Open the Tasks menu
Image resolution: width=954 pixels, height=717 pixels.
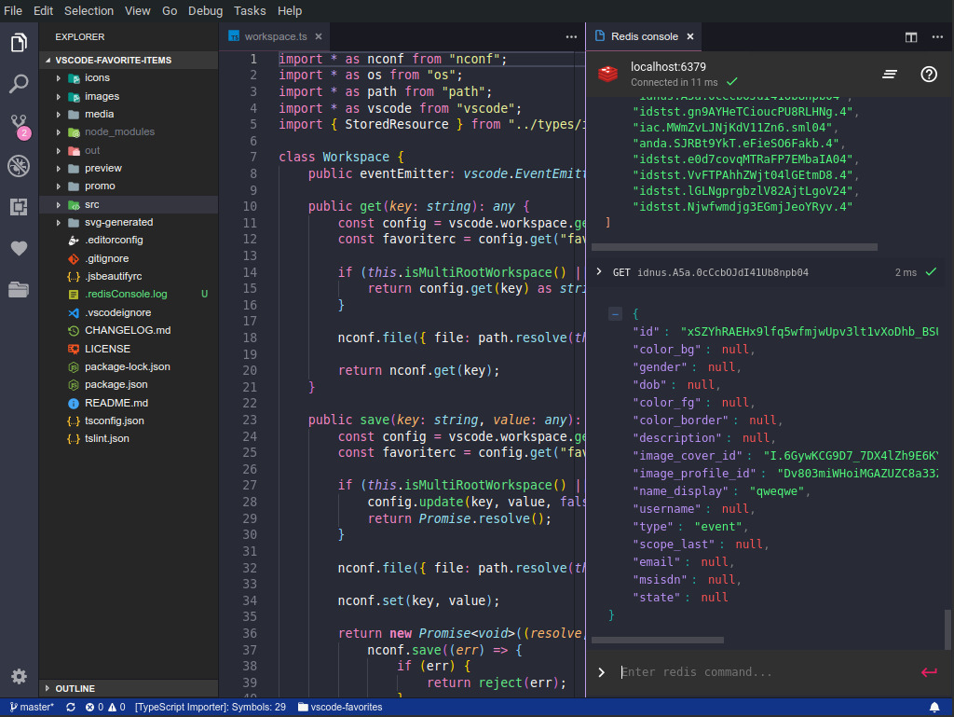click(250, 11)
